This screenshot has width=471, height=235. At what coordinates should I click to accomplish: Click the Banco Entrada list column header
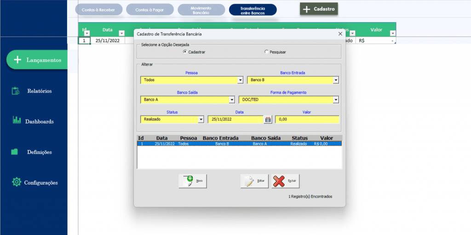pyautogui.click(x=221, y=138)
